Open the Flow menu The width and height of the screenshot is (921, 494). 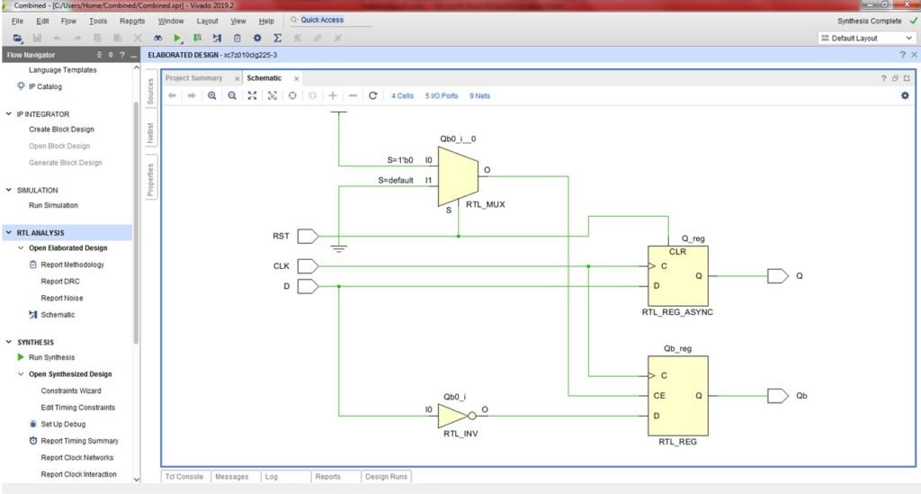click(x=68, y=21)
